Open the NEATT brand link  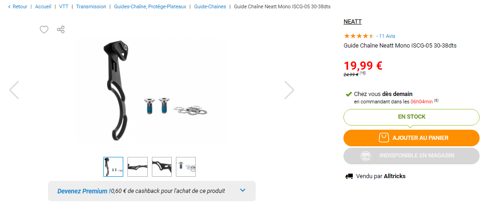(x=353, y=22)
